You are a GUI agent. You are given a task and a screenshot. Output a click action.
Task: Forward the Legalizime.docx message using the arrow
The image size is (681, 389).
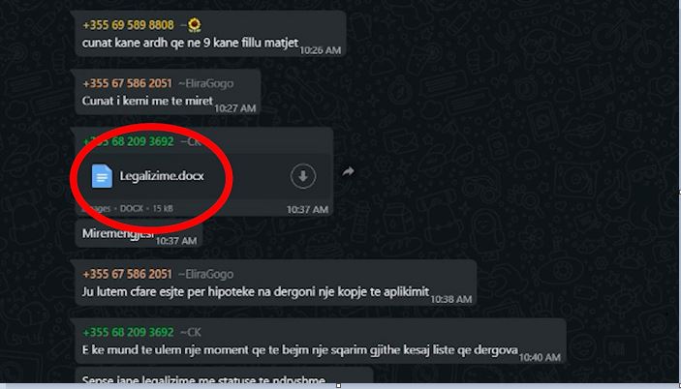[349, 171]
